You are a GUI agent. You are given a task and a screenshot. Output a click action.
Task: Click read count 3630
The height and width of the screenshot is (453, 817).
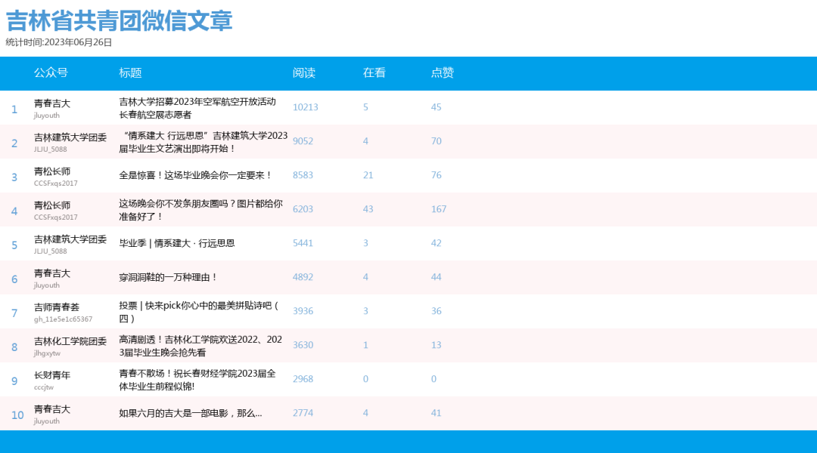click(303, 345)
